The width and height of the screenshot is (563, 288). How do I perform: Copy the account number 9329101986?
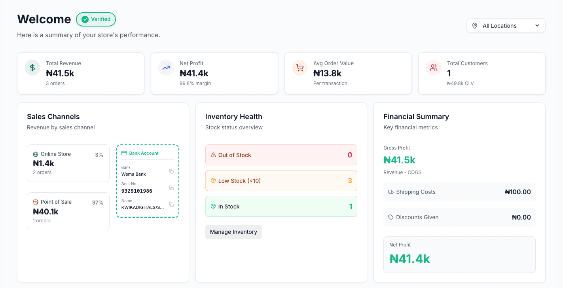point(171,188)
